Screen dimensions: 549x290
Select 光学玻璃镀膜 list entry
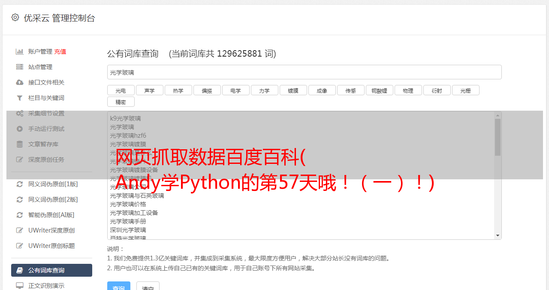301,144
